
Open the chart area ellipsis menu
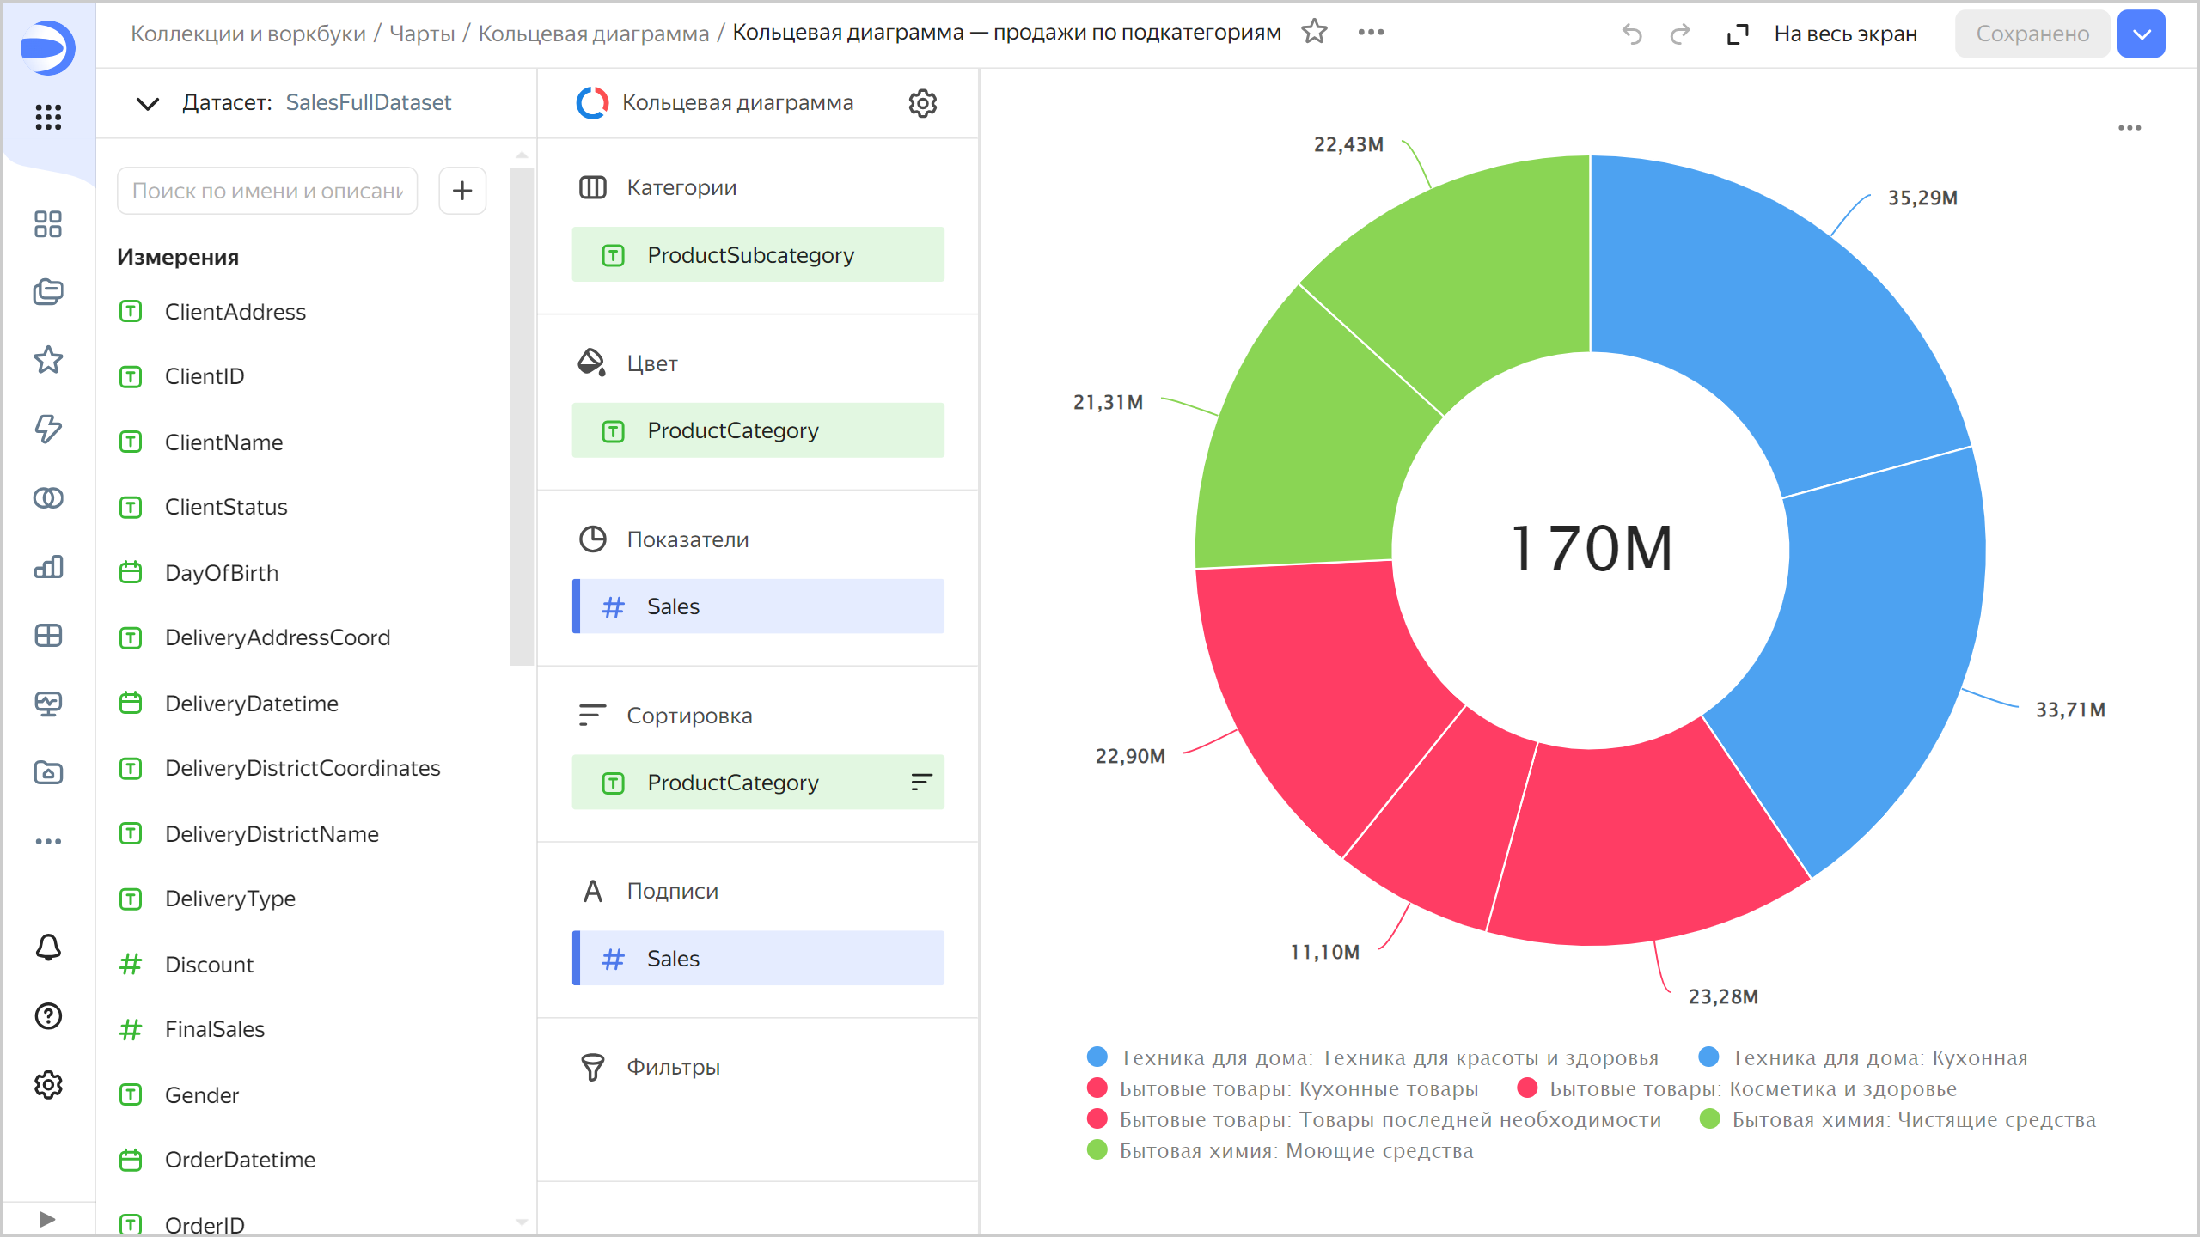tap(2131, 127)
